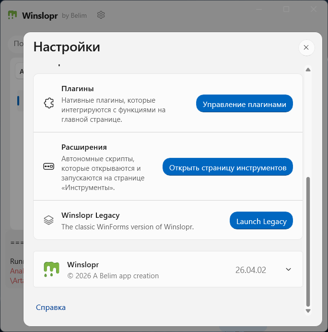Launch the Legacy WinForms version
Image resolution: width=328 pixels, height=332 pixels.
(261, 221)
